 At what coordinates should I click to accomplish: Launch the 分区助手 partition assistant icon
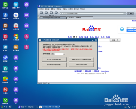tap(5, 80)
